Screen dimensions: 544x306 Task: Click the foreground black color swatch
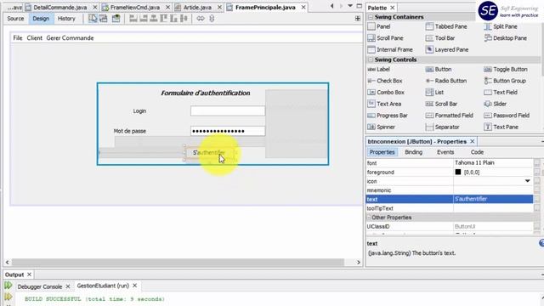tap(458, 172)
